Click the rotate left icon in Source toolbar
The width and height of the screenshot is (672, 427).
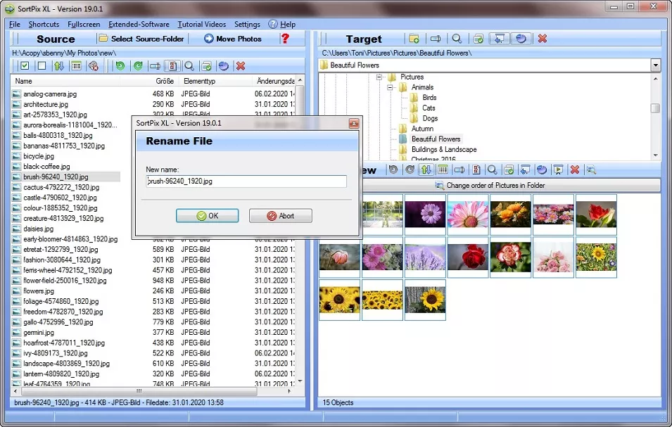point(120,65)
